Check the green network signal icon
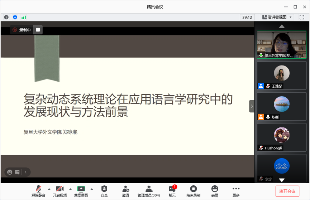This screenshot has width=310, height=200. point(24,17)
